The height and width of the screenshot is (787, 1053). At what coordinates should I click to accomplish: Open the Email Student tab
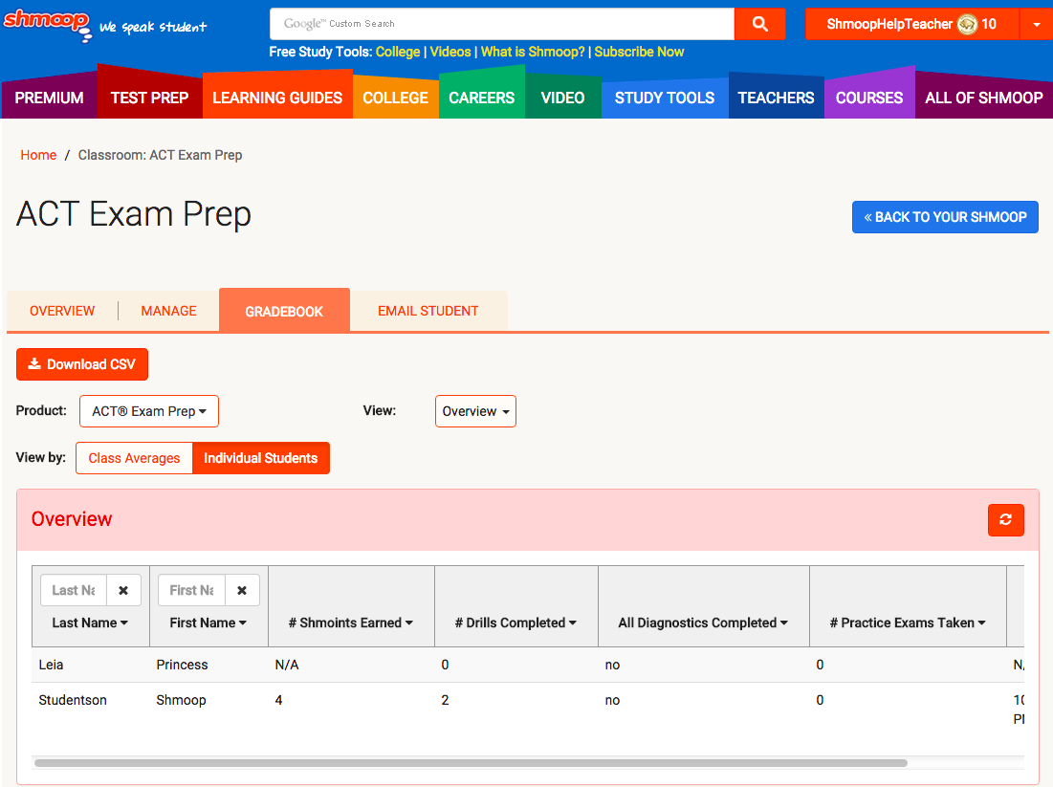428,311
